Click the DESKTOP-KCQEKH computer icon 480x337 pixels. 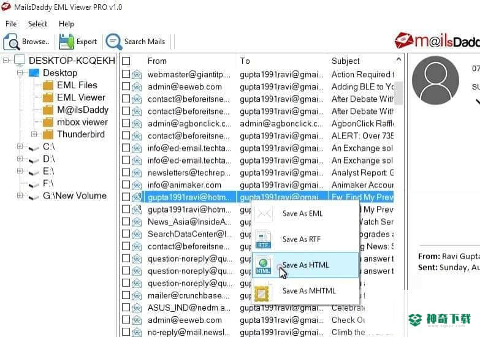[20, 61]
